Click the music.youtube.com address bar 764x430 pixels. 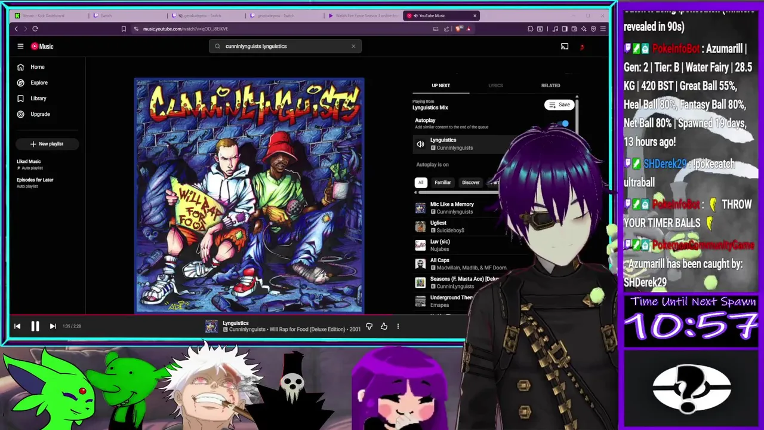pyautogui.click(x=281, y=29)
